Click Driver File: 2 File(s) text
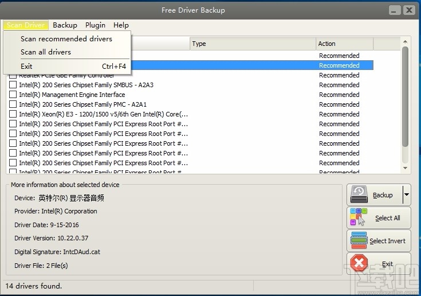The image size is (421, 296). [41, 266]
